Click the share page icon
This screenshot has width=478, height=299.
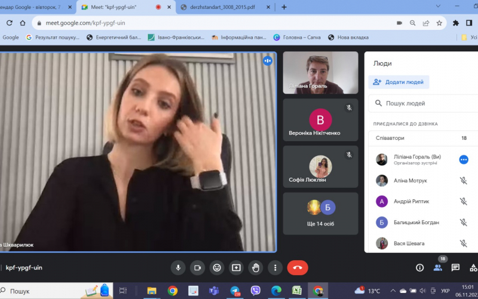426,23
